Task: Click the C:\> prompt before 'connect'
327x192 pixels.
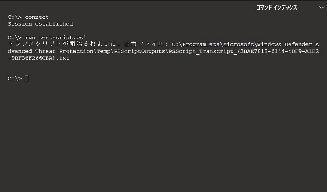Action: (x=15, y=17)
